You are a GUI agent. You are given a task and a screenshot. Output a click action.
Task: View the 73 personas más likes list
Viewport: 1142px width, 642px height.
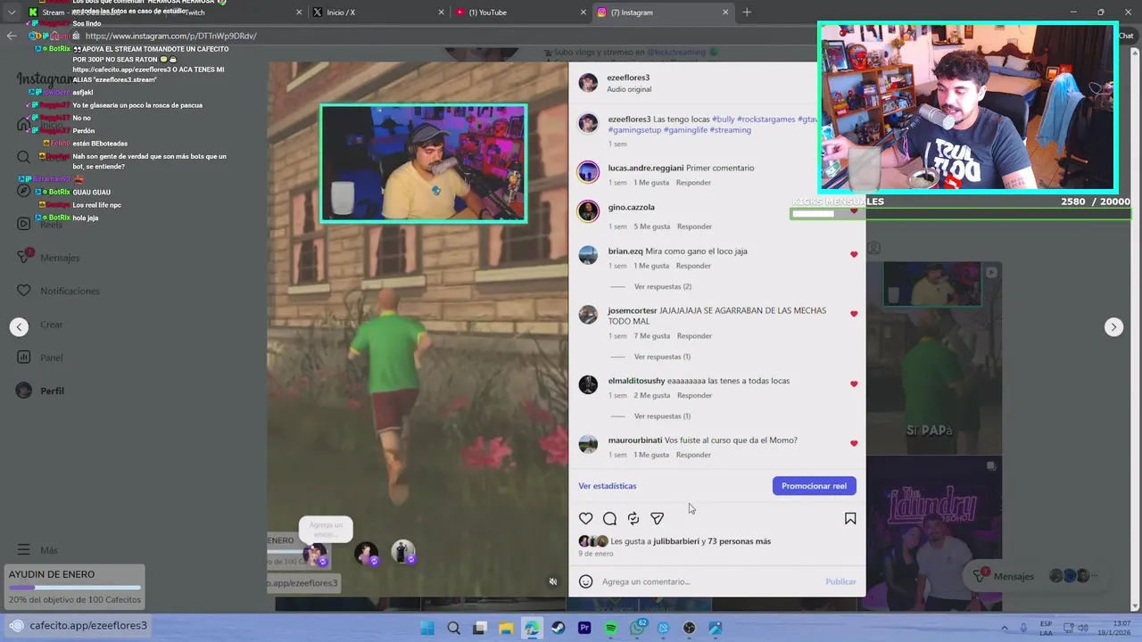(739, 541)
